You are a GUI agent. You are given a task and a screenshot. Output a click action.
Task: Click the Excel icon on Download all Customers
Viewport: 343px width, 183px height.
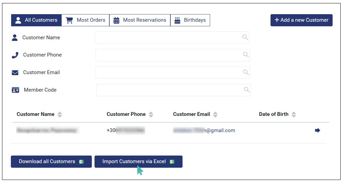[81, 162]
